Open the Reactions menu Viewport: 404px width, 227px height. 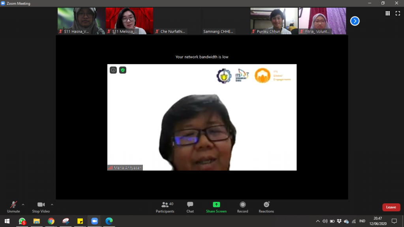[x=266, y=207]
